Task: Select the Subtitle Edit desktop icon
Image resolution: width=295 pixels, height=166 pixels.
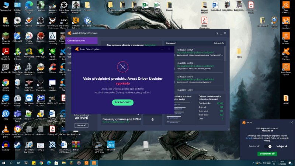Action: click(x=6, y=68)
